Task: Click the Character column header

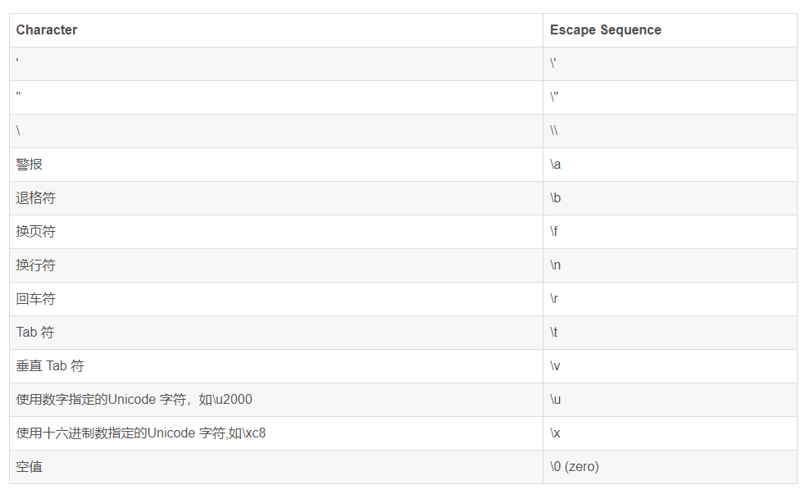Action: [47, 30]
